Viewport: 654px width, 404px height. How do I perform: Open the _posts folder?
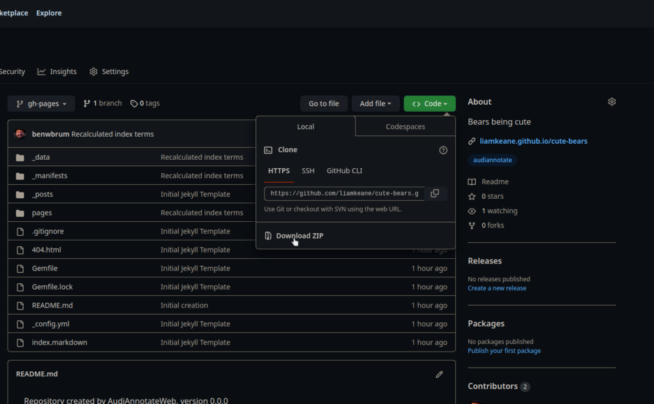(43, 194)
